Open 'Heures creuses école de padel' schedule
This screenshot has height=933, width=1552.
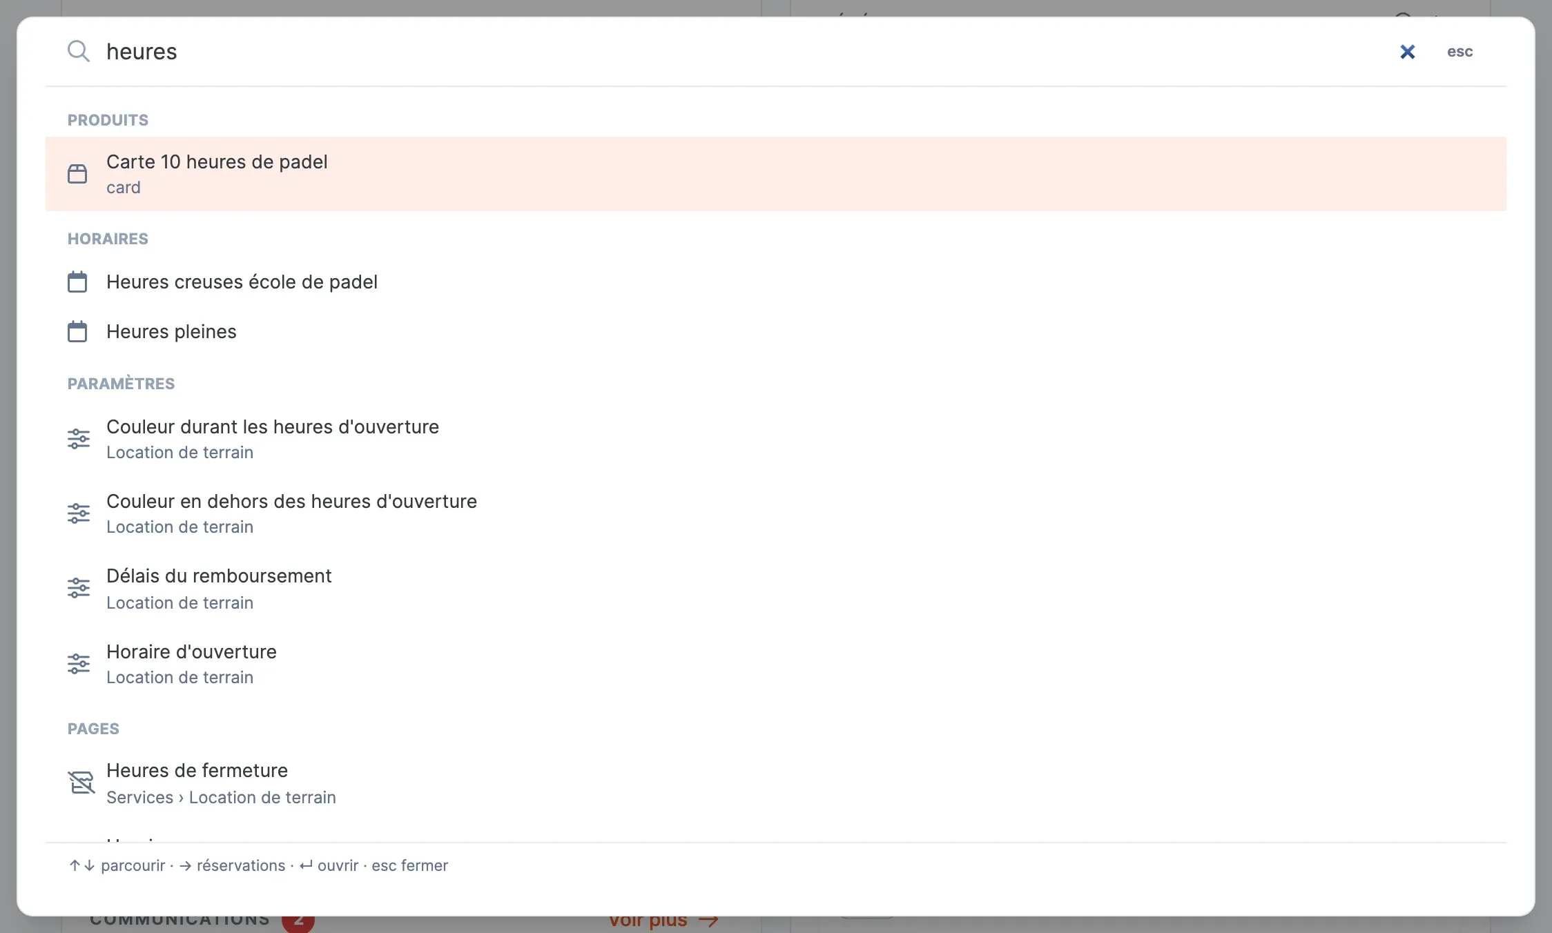point(776,282)
